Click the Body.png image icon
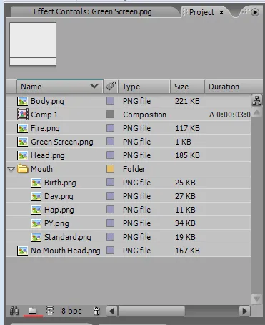The height and width of the screenshot is (325, 265). pos(23,101)
